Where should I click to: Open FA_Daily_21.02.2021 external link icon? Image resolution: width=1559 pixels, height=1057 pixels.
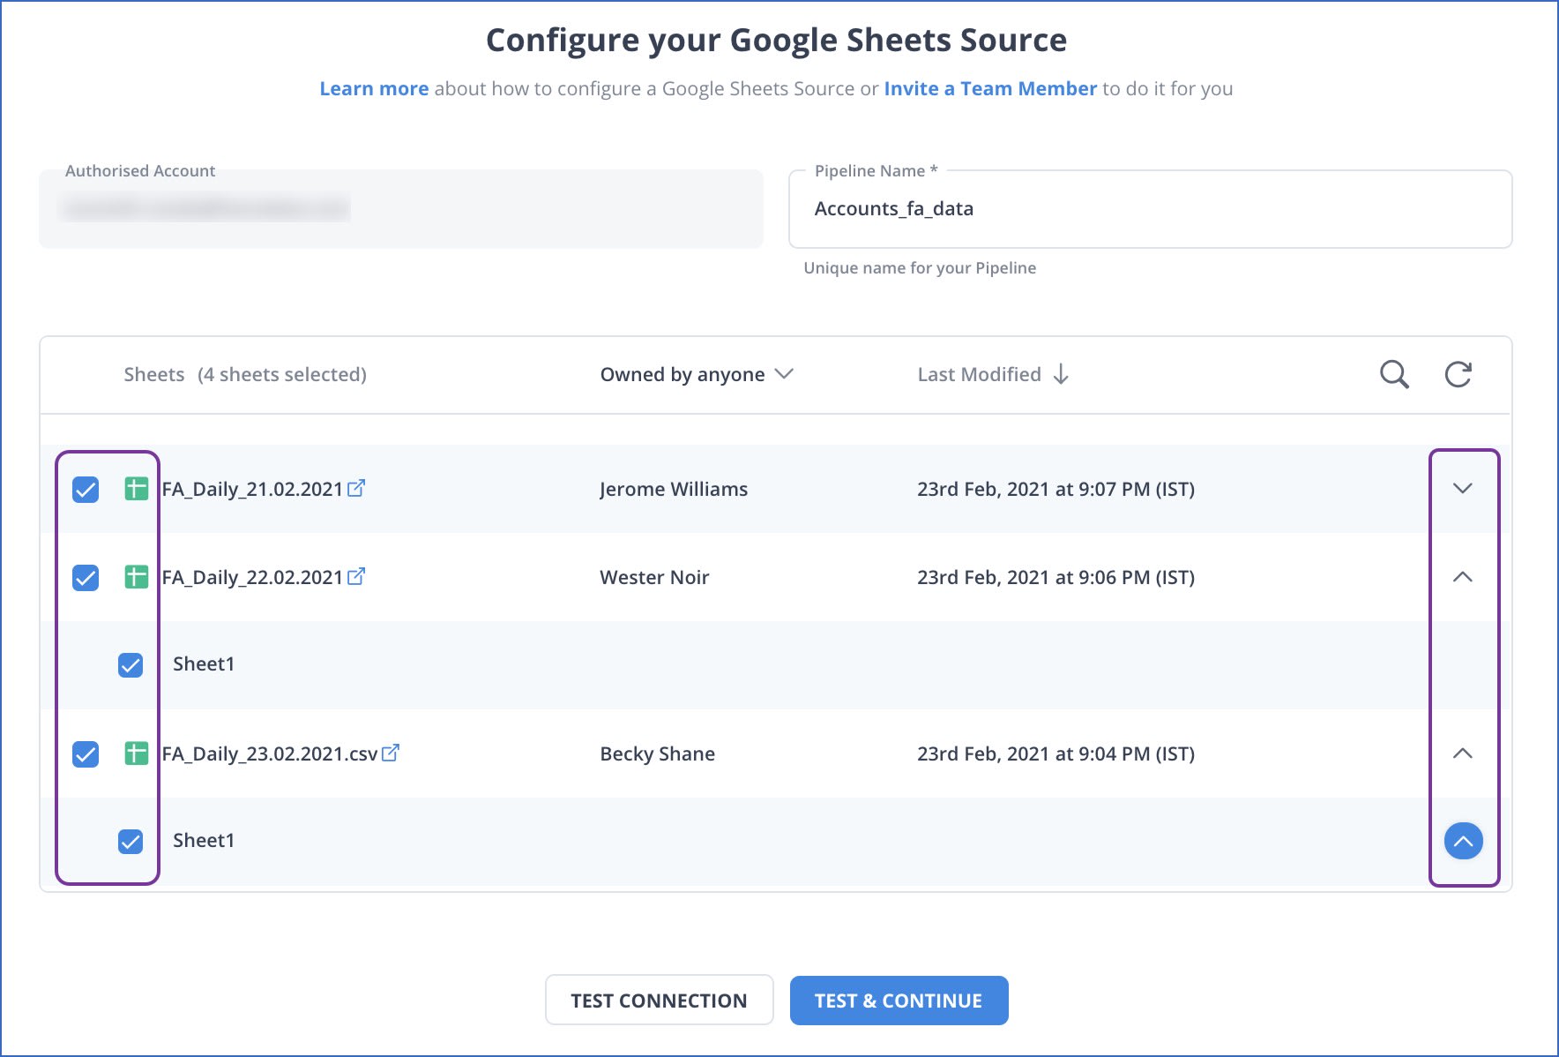coord(356,488)
